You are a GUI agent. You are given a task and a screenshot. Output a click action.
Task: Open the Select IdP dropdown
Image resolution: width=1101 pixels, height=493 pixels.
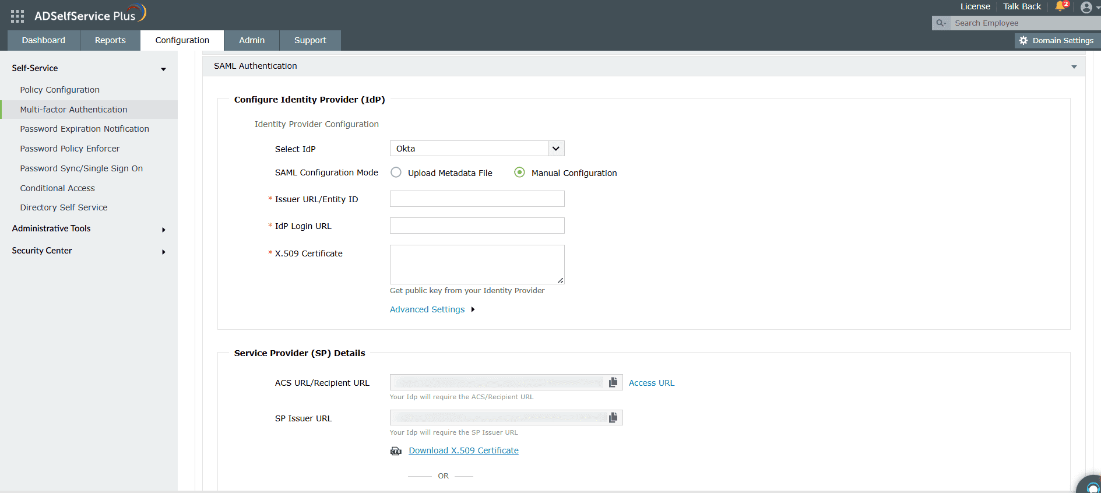point(477,149)
